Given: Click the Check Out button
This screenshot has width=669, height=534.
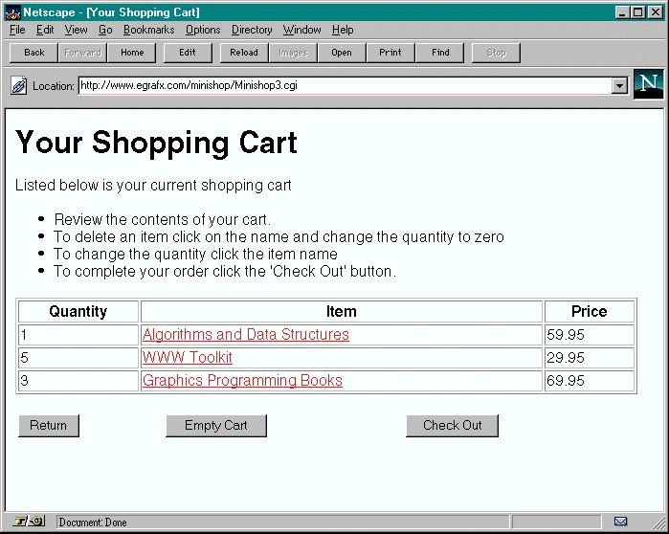Looking at the screenshot, I should click(x=452, y=426).
